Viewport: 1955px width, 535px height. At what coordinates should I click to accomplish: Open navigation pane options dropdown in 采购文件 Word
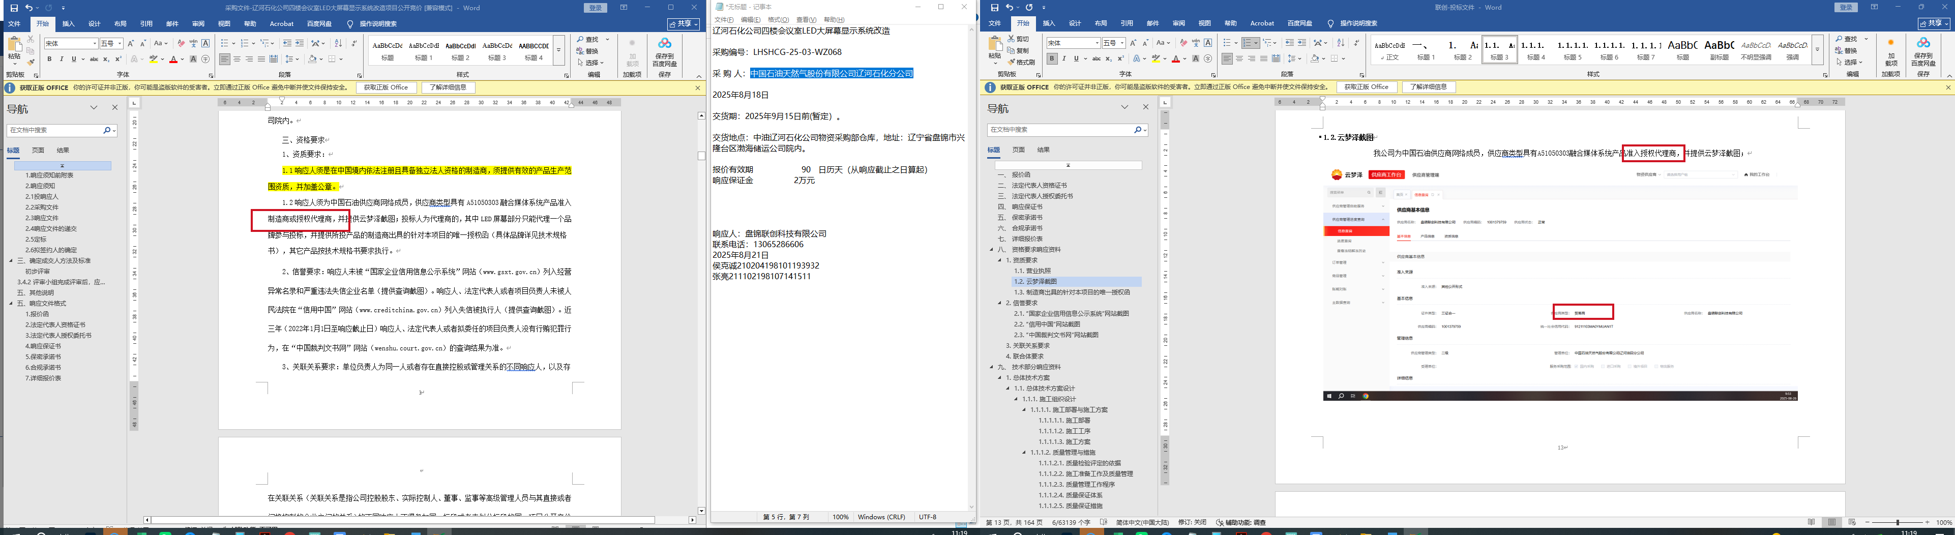pyautogui.click(x=94, y=108)
